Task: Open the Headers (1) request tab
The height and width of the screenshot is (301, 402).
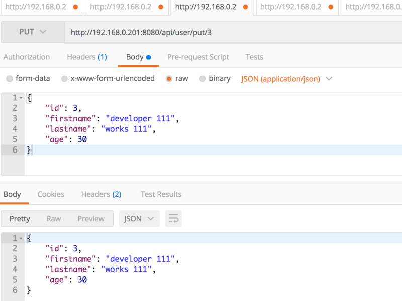Action: pos(86,56)
